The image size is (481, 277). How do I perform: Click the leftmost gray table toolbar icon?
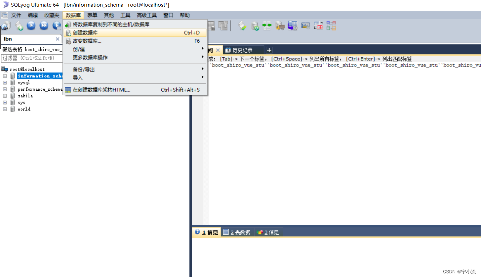[211, 25]
